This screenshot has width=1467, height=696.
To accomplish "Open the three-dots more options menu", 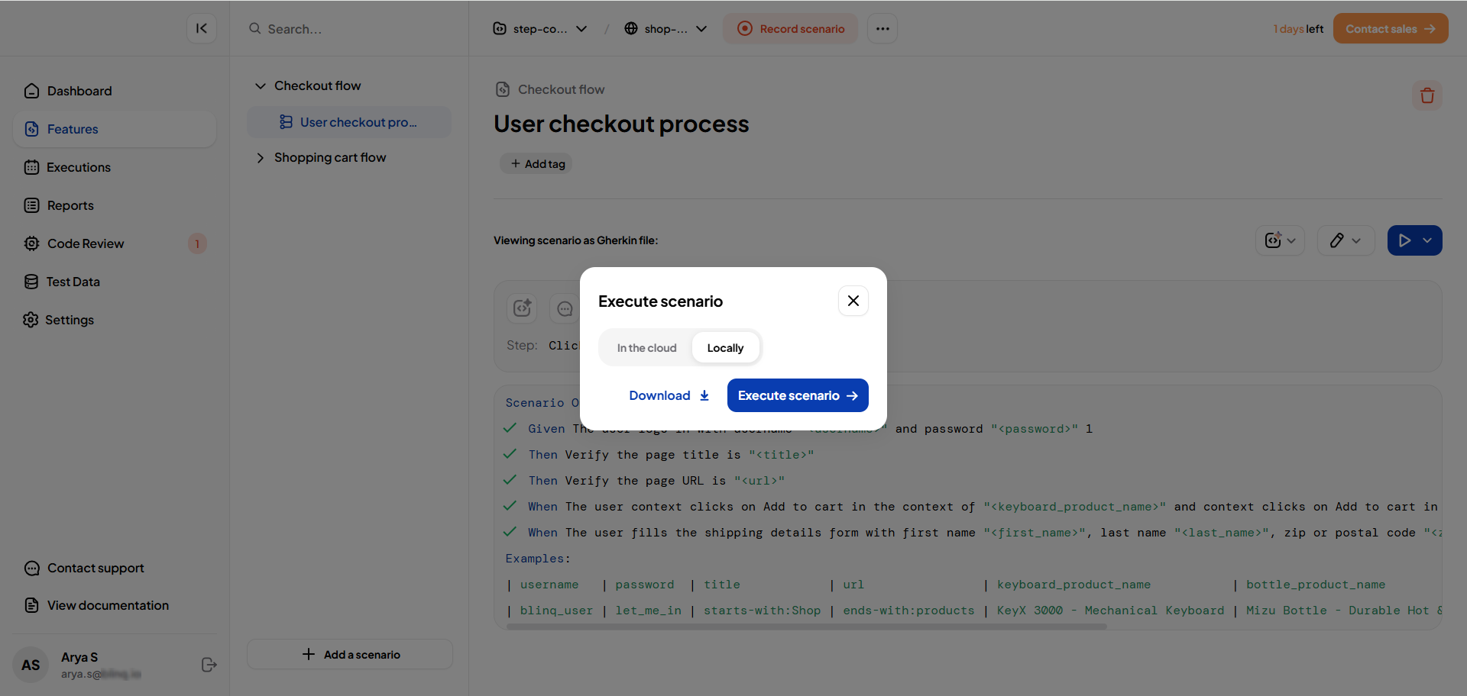I will 882,29.
